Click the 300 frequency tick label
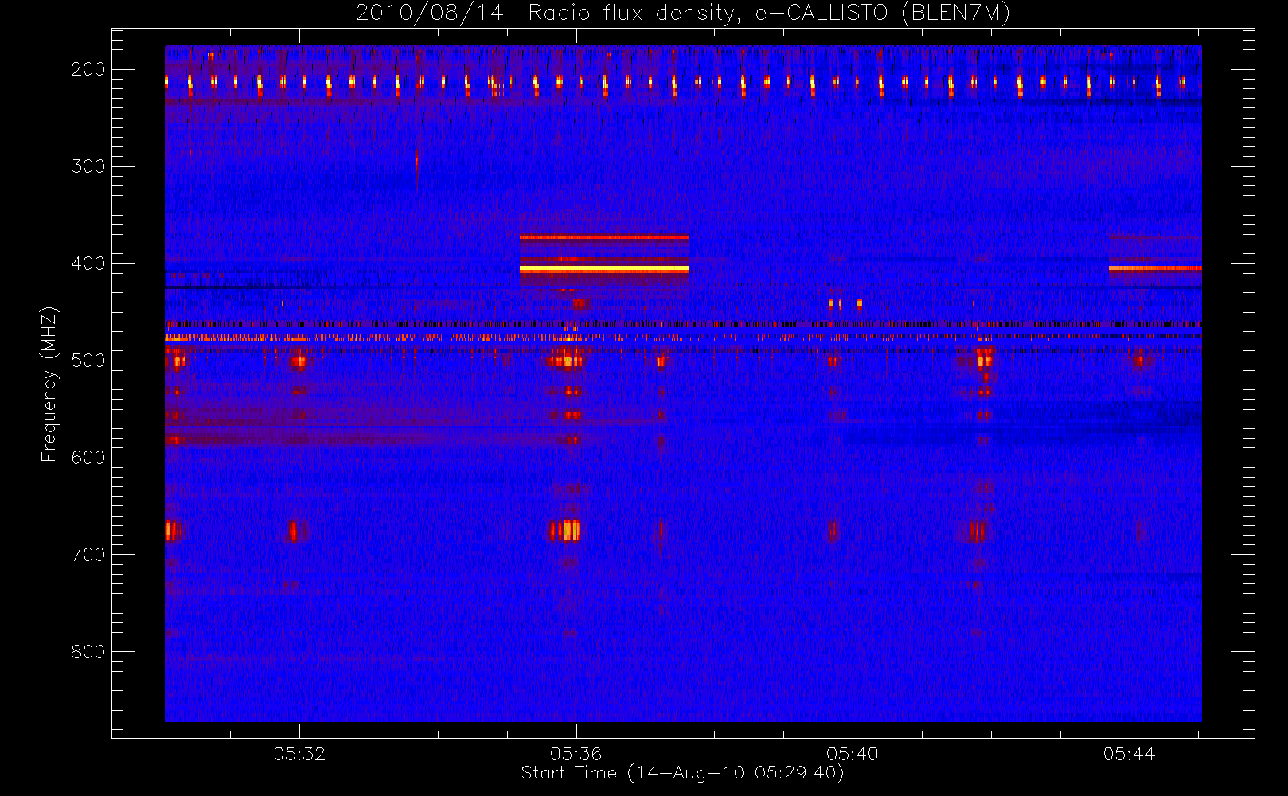The image size is (1288, 796). 88,166
